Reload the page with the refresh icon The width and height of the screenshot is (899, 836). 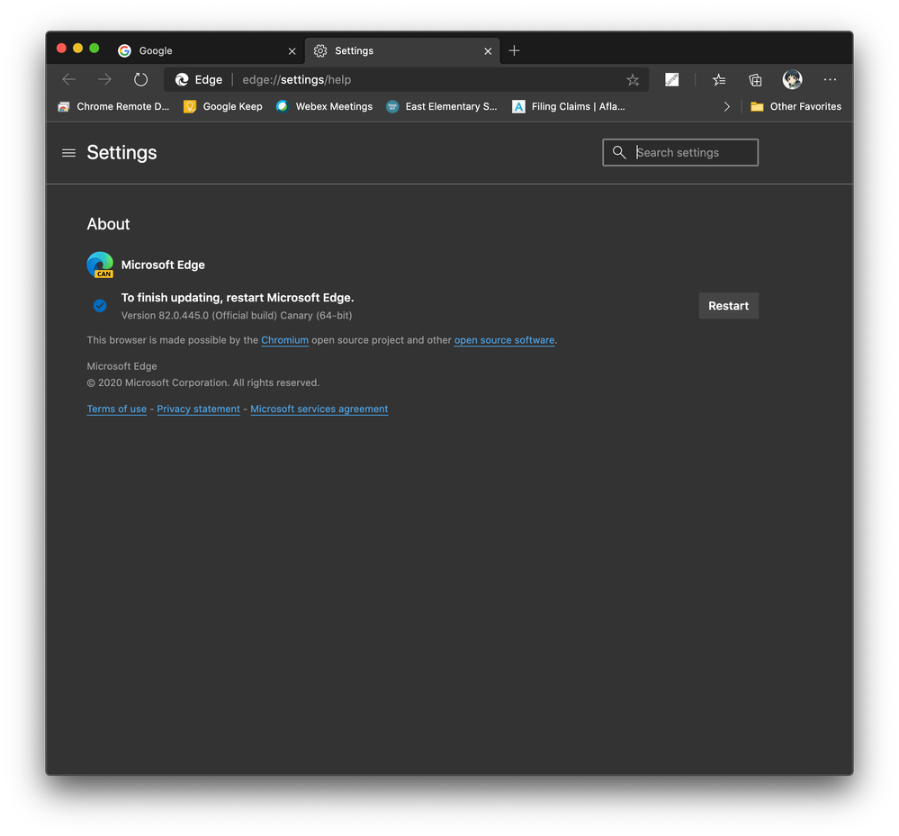140,80
